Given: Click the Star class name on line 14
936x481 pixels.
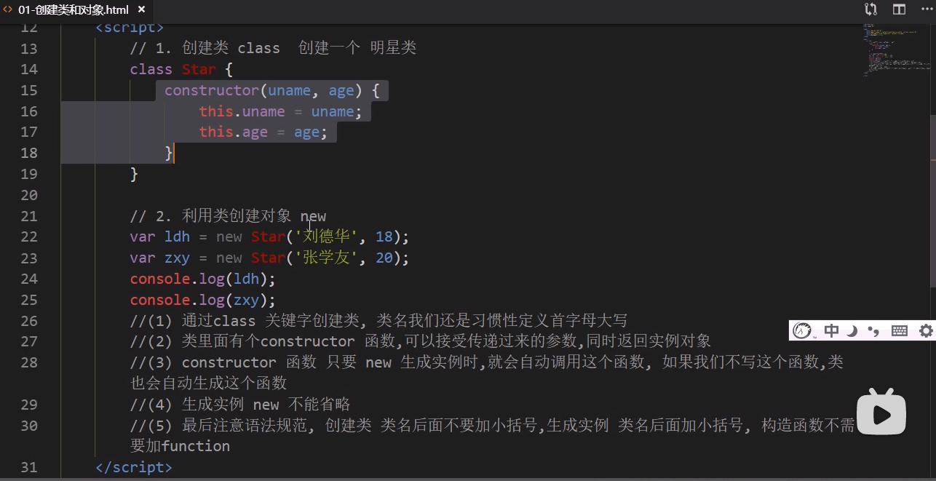Looking at the screenshot, I should tap(199, 69).
